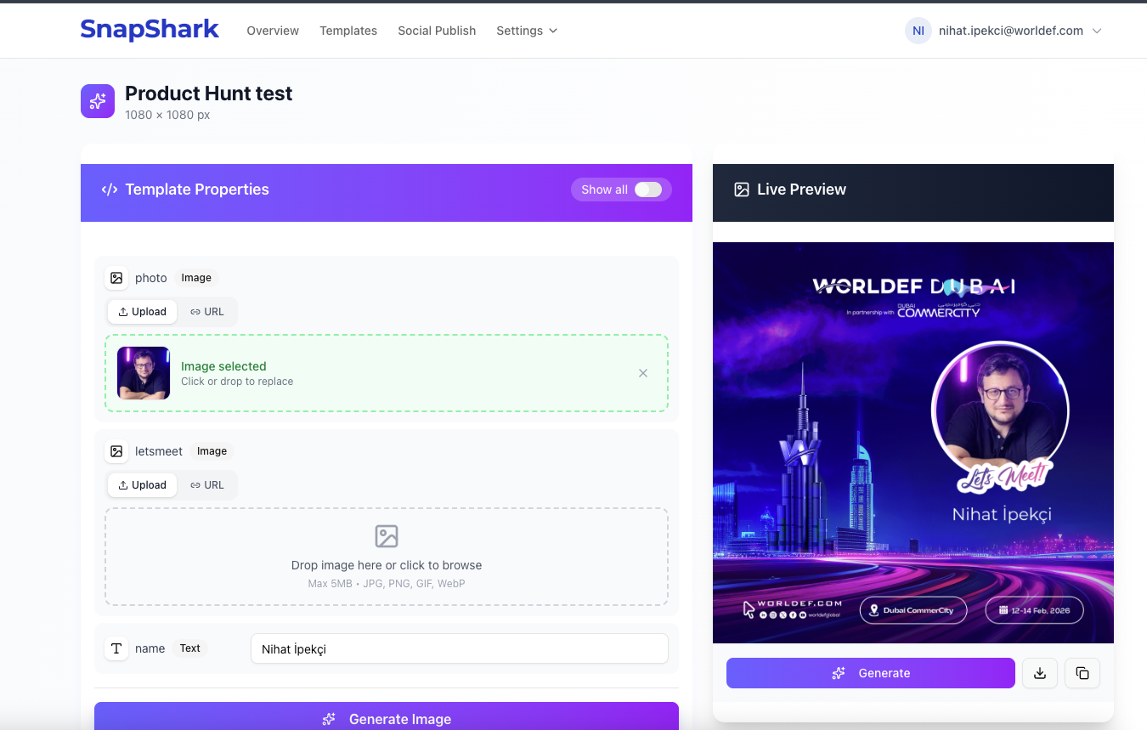Click the SnapShark logo

150,30
